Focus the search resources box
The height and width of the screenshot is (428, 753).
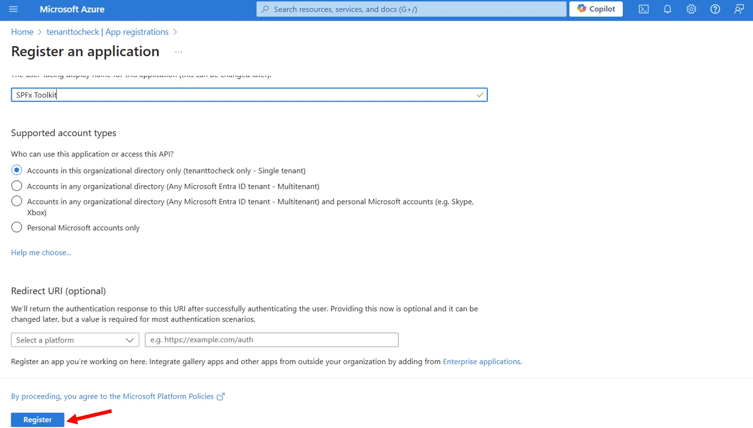click(x=411, y=9)
